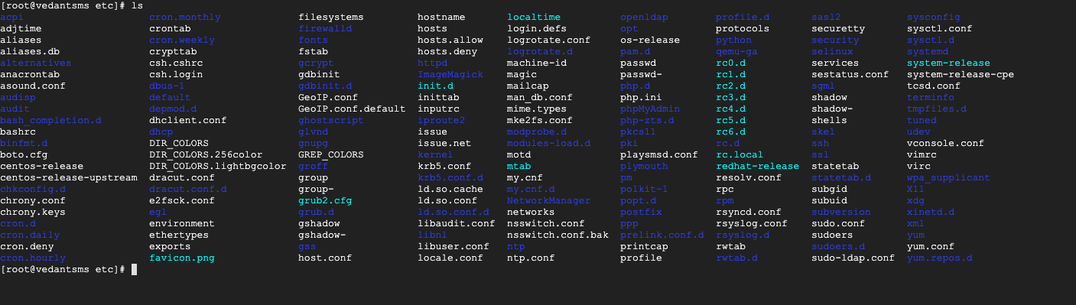The image size is (1076, 305).
Task: Click the favicon.png file name
Action: 182,258
